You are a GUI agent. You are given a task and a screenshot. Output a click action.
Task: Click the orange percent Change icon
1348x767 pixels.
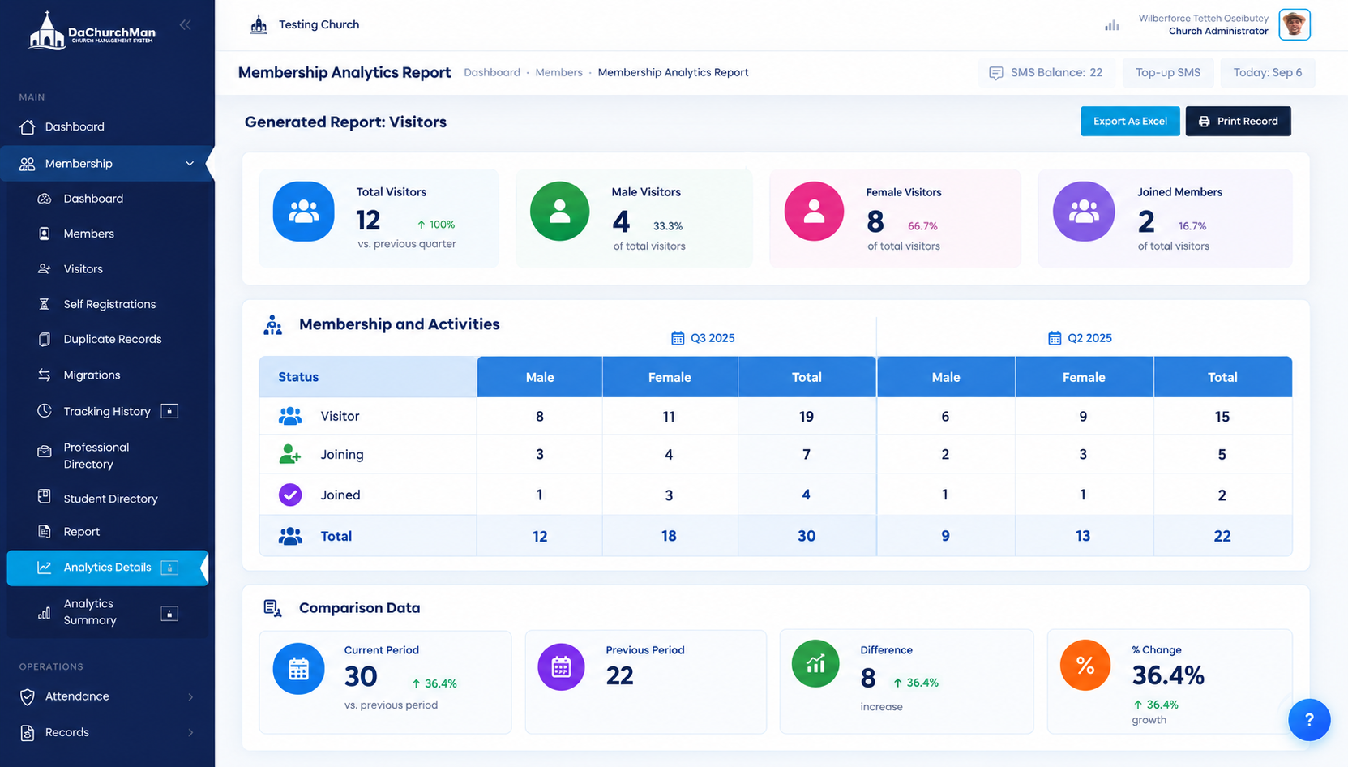pos(1085,666)
